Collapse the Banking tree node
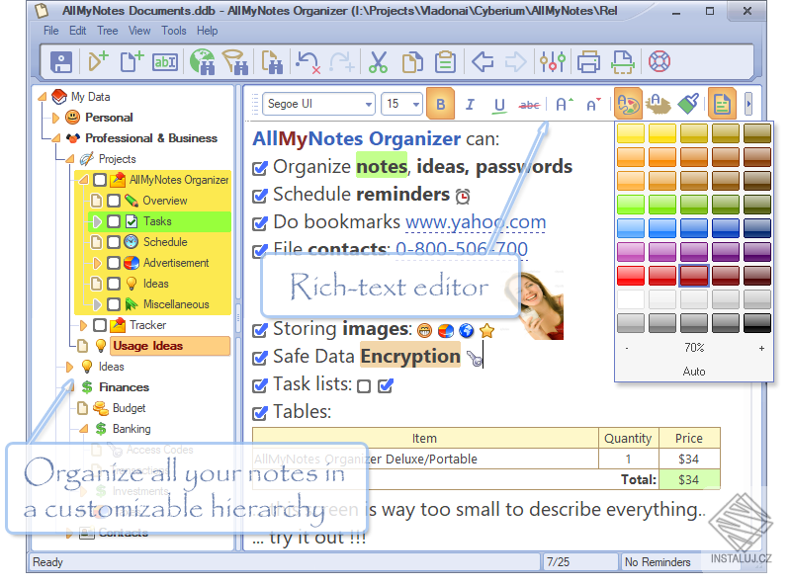Screen dimensions: 791x585 [84, 429]
